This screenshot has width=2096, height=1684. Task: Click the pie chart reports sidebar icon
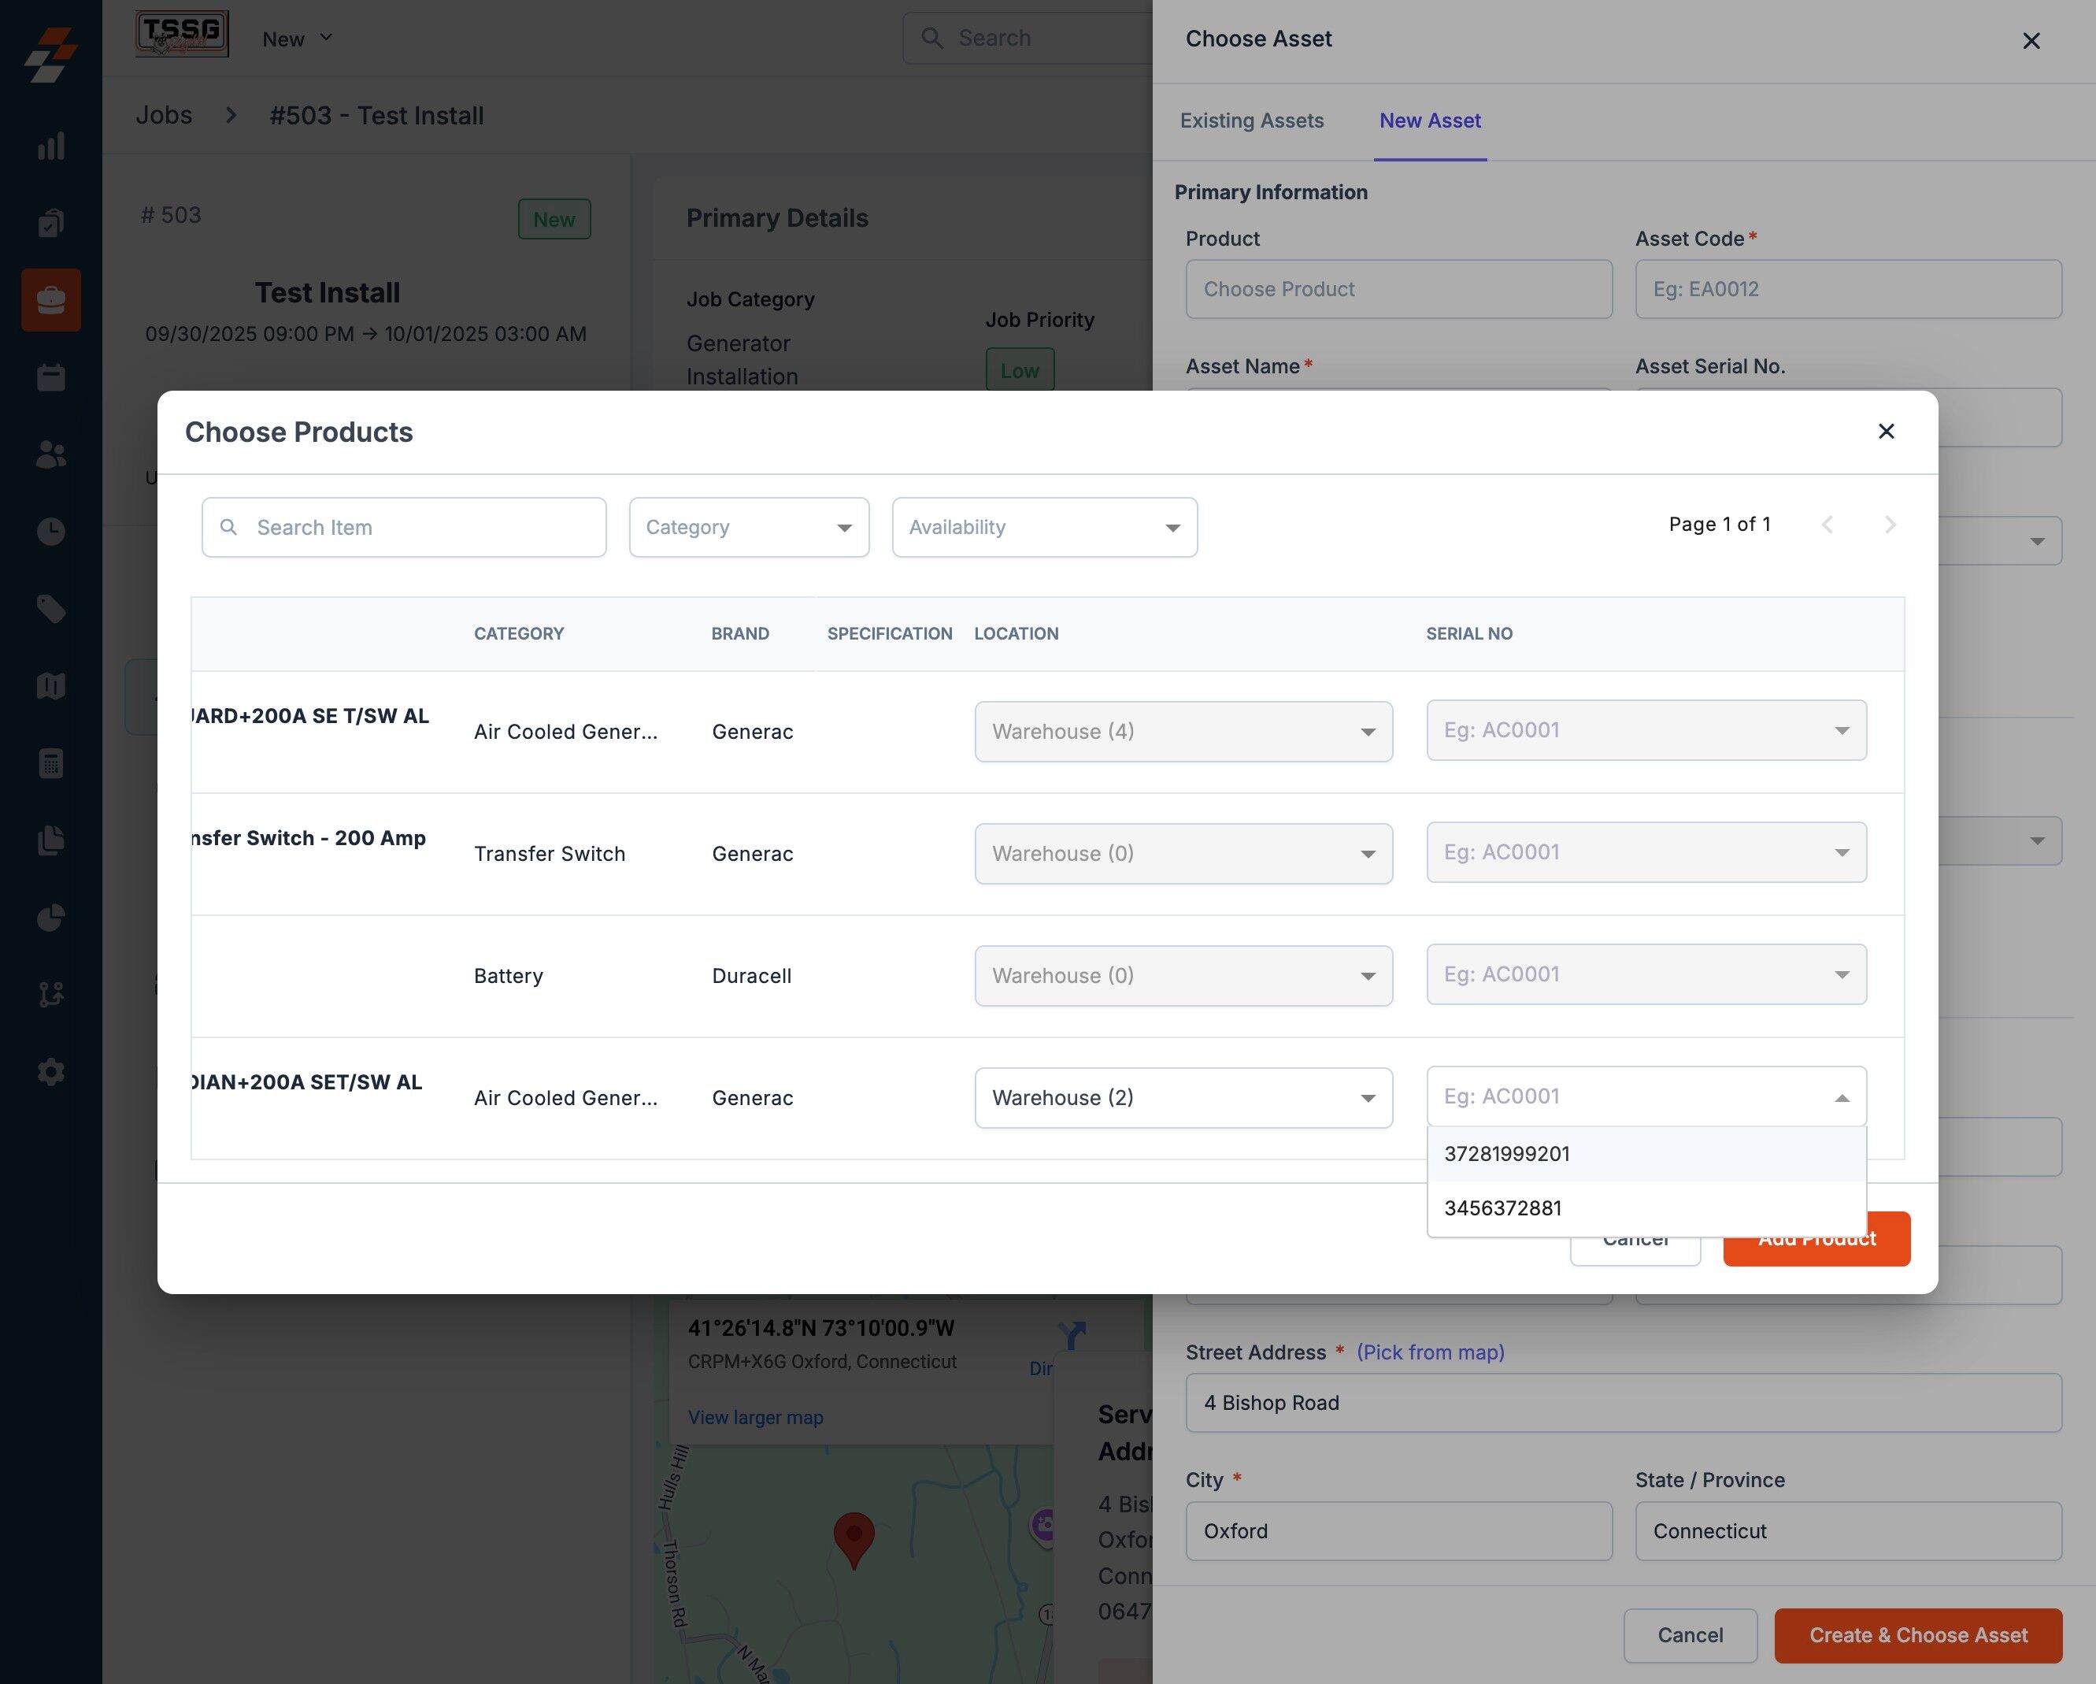click(x=50, y=917)
